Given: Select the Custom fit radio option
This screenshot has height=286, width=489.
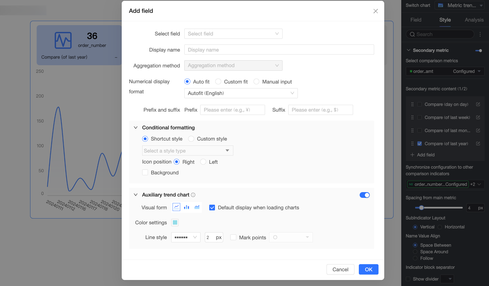Looking at the screenshot, I should point(218,82).
